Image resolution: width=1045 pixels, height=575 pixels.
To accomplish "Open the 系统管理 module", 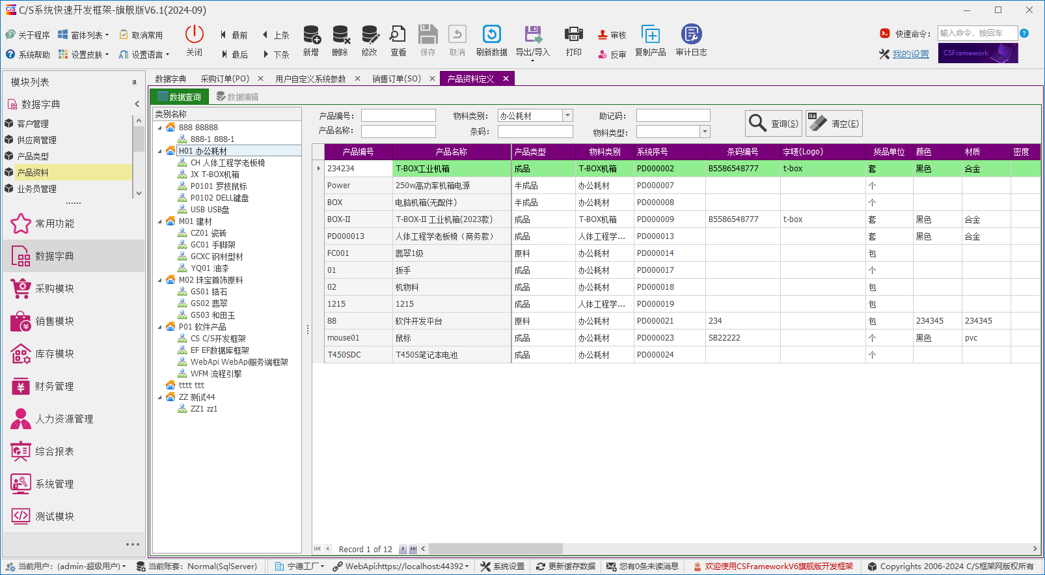I will 74,484.
